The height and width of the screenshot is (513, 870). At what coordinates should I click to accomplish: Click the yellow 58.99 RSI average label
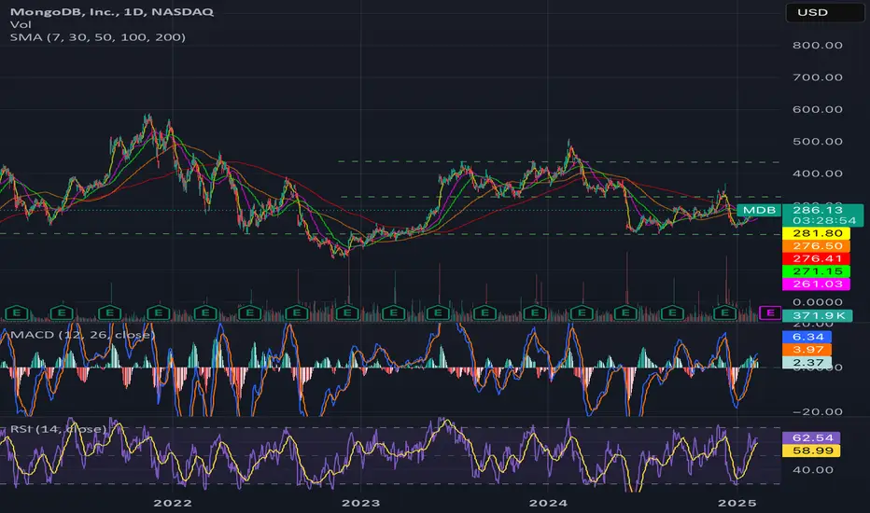[x=811, y=451]
